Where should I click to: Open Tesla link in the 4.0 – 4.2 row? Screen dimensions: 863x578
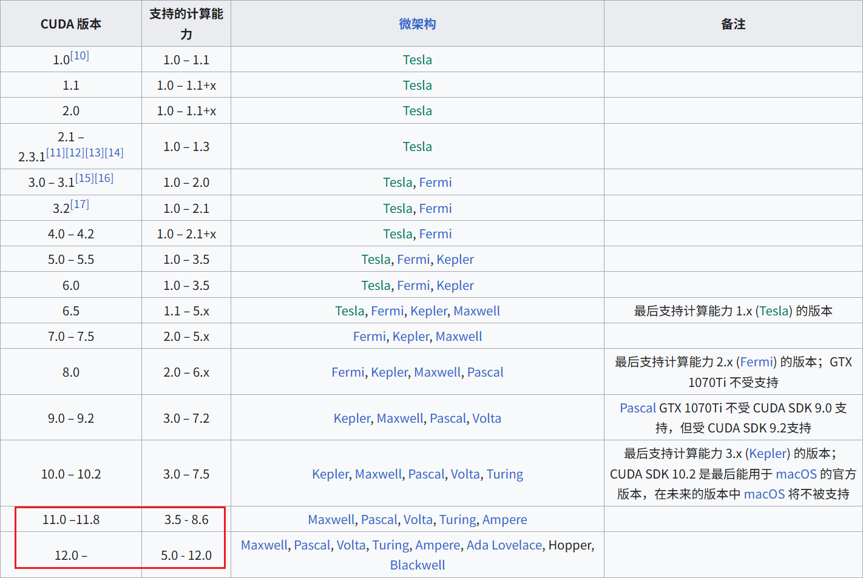(398, 234)
